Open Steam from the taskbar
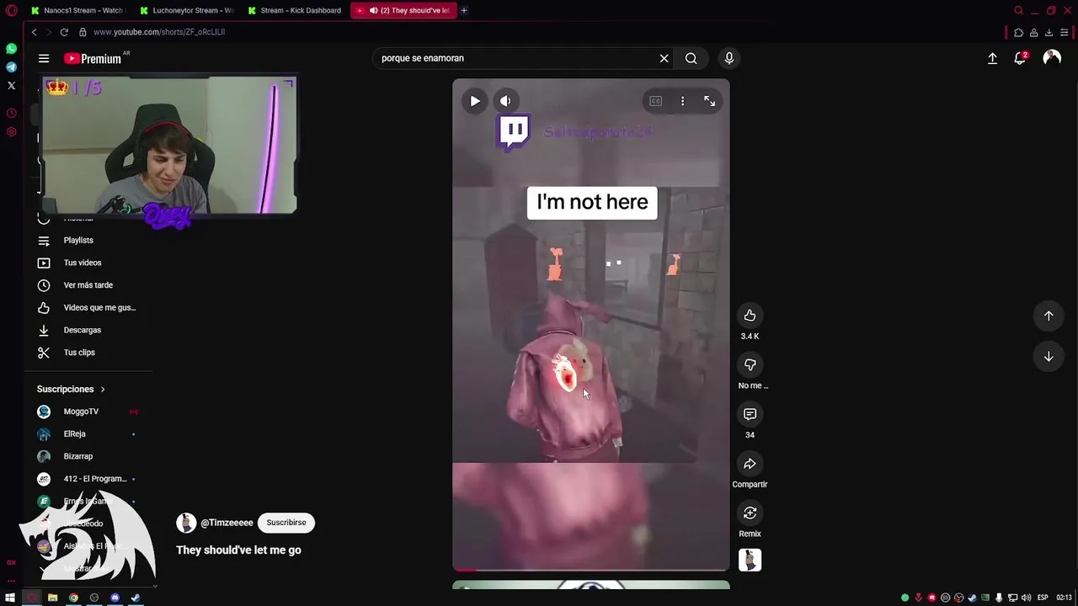Screen dimensions: 1078x606 pyautogui.click(x=136, y=598)
